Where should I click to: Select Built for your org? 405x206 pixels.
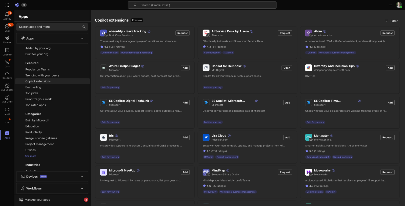click(37, 54)
